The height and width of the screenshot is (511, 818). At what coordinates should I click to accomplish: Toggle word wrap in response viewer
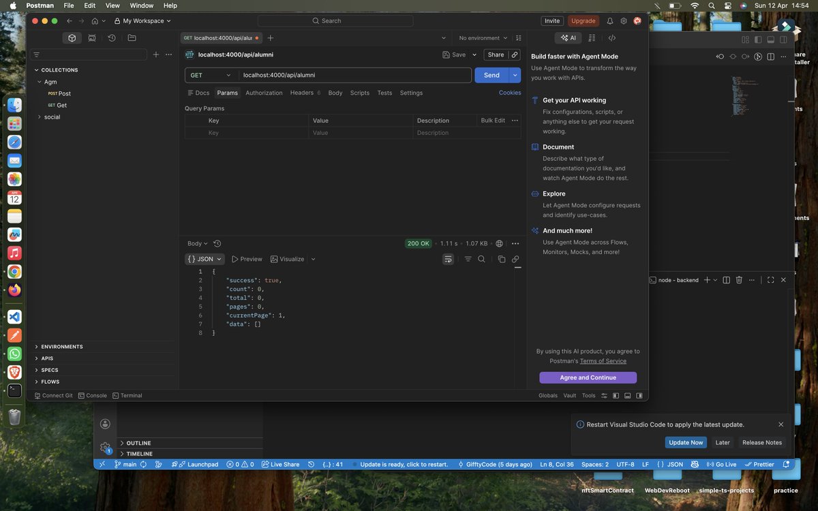(448, 259)
